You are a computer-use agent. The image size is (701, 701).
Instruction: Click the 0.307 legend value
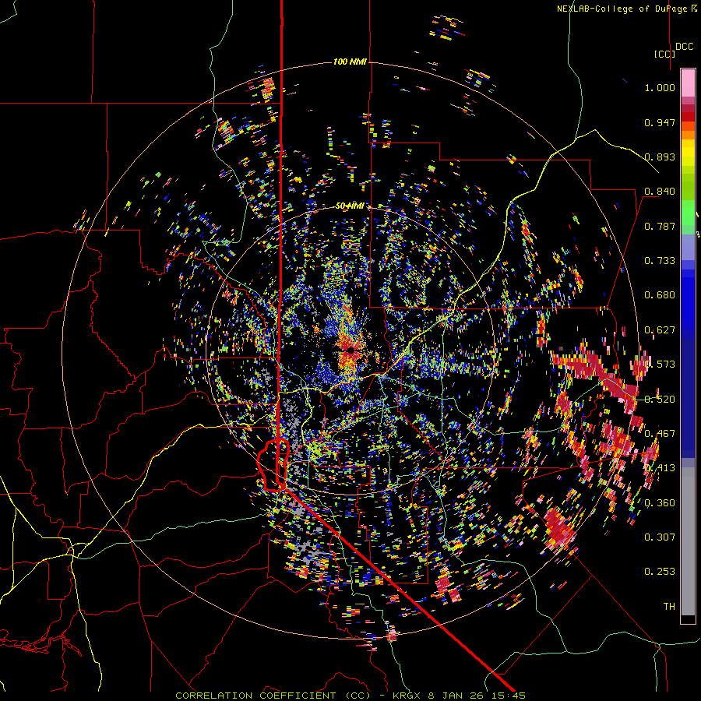[660, 537]
